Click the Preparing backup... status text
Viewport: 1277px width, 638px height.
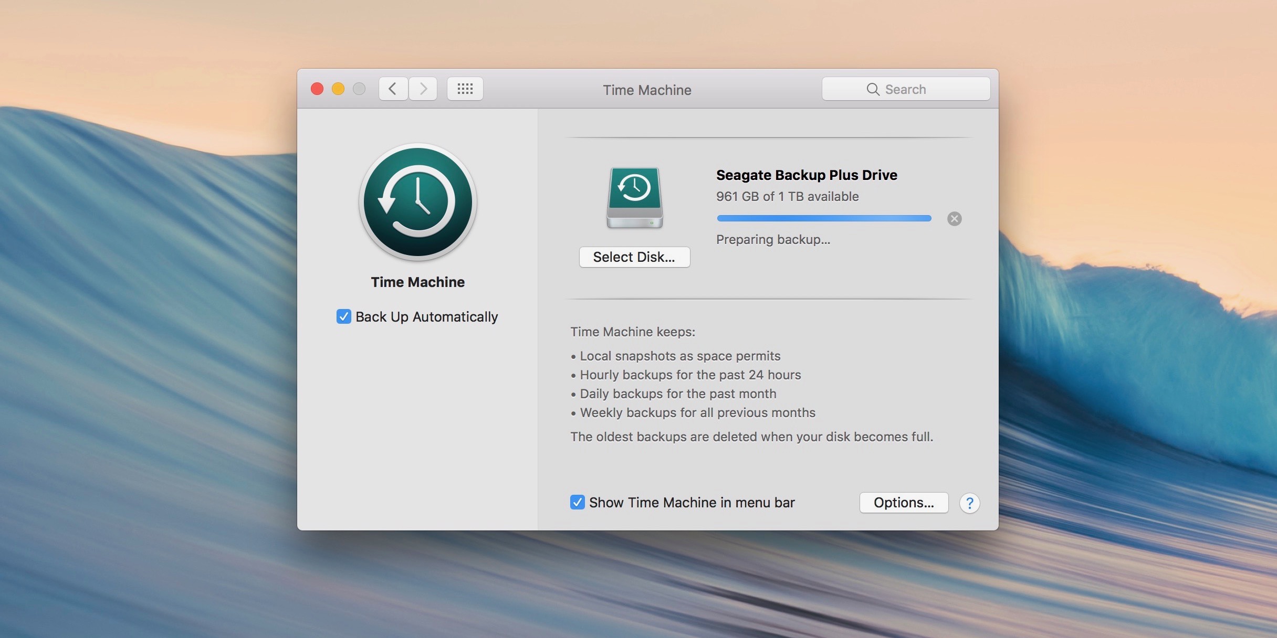[773, 239]
